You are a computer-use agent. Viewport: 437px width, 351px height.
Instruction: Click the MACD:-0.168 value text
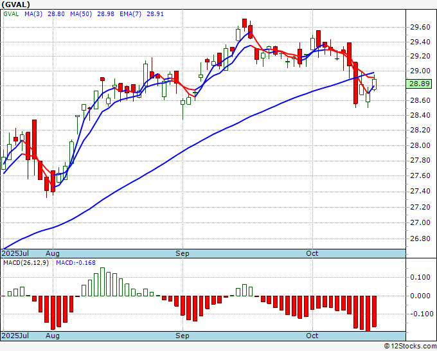click(76, 263)
